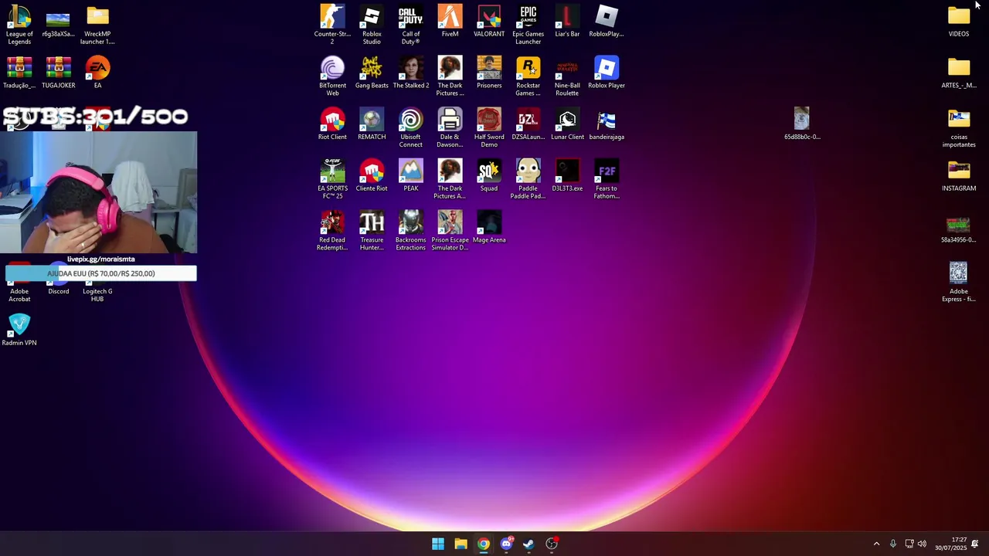Open OBS Studio taskbar icon
989x556 pixels.
click(552, 544)
